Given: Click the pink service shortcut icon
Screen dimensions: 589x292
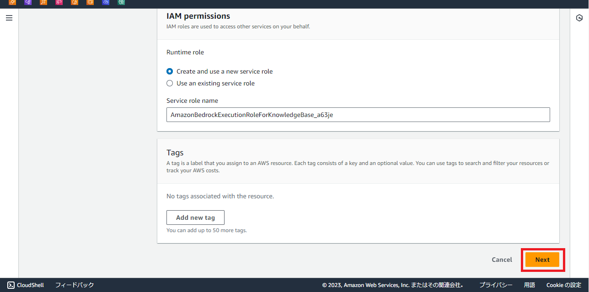Looking at the screenshot, I should click(x=59, y=2).
